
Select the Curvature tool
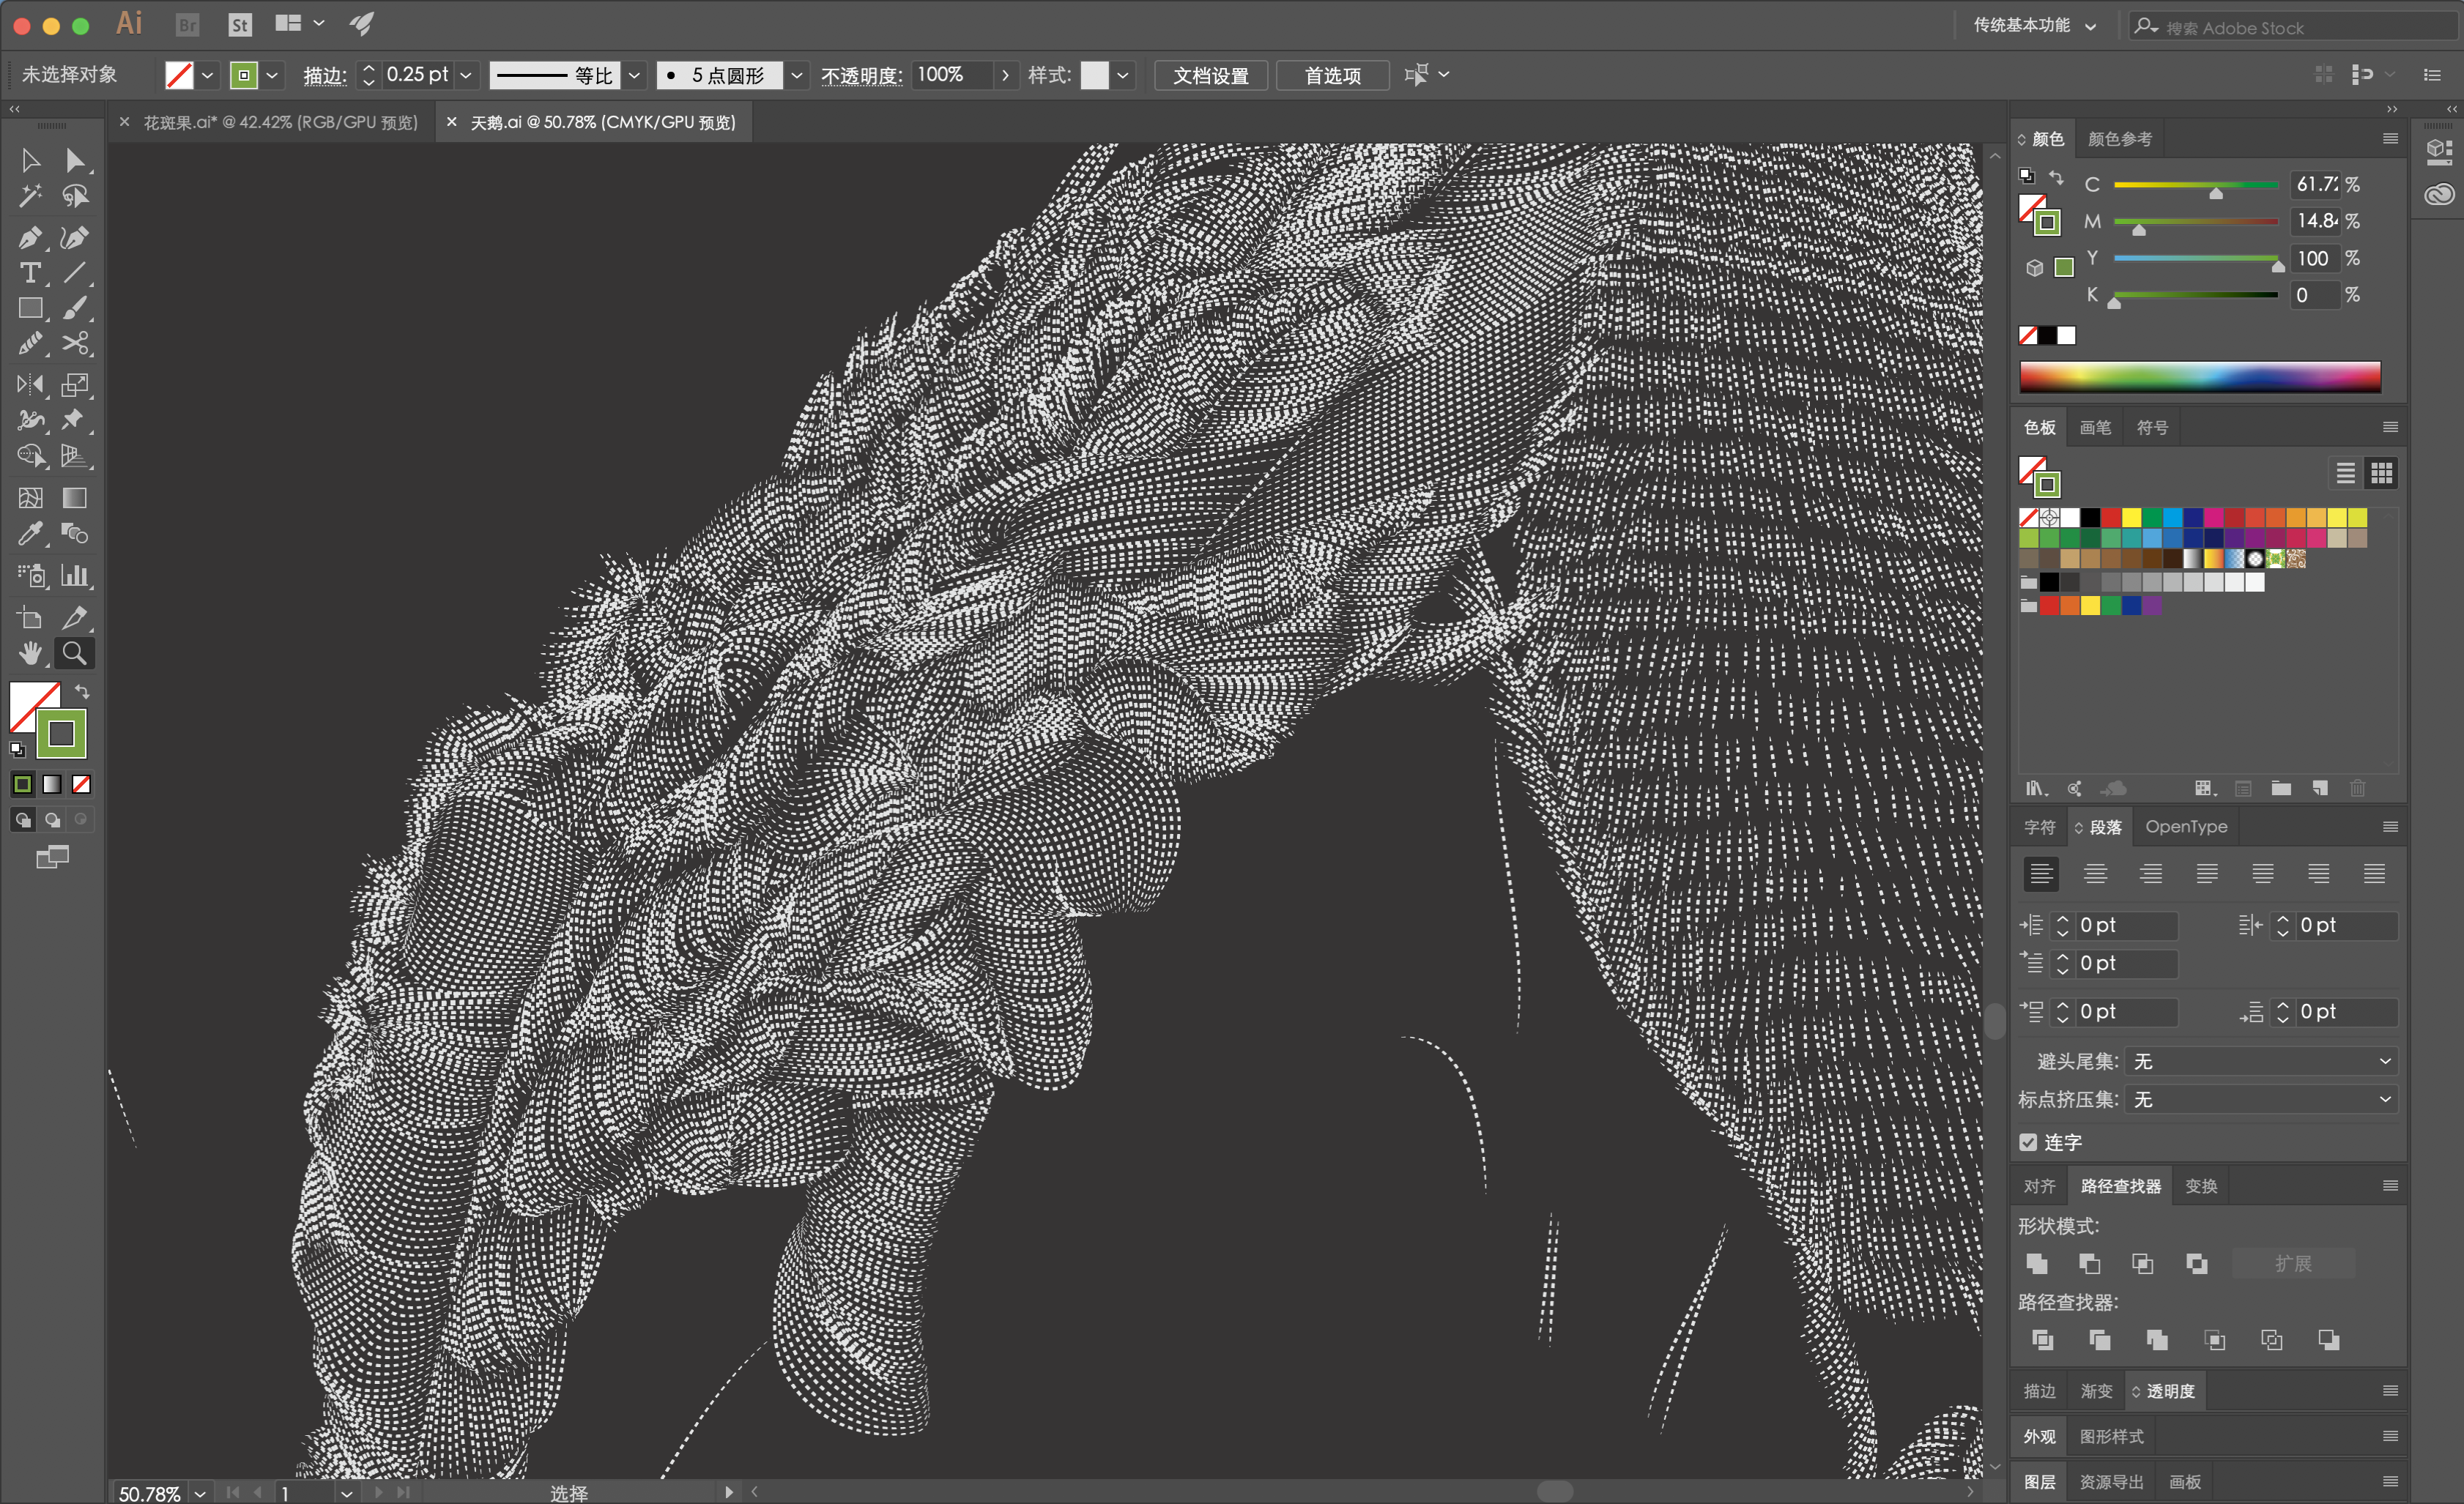pyautogui.click(x=75, y=238)
